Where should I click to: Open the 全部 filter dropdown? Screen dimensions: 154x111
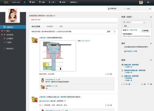[111, 32]
